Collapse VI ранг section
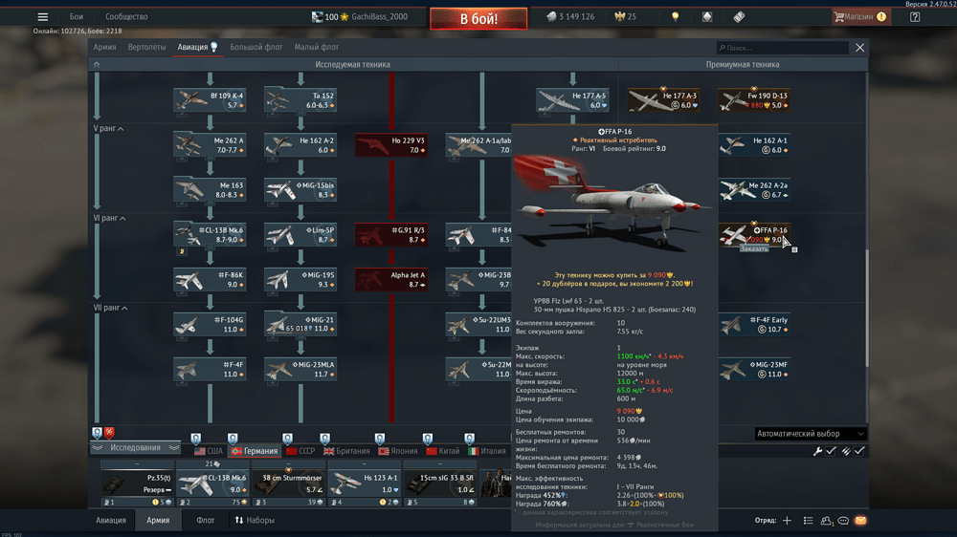This screenshot has width=957, height=537. pos(109,218)
